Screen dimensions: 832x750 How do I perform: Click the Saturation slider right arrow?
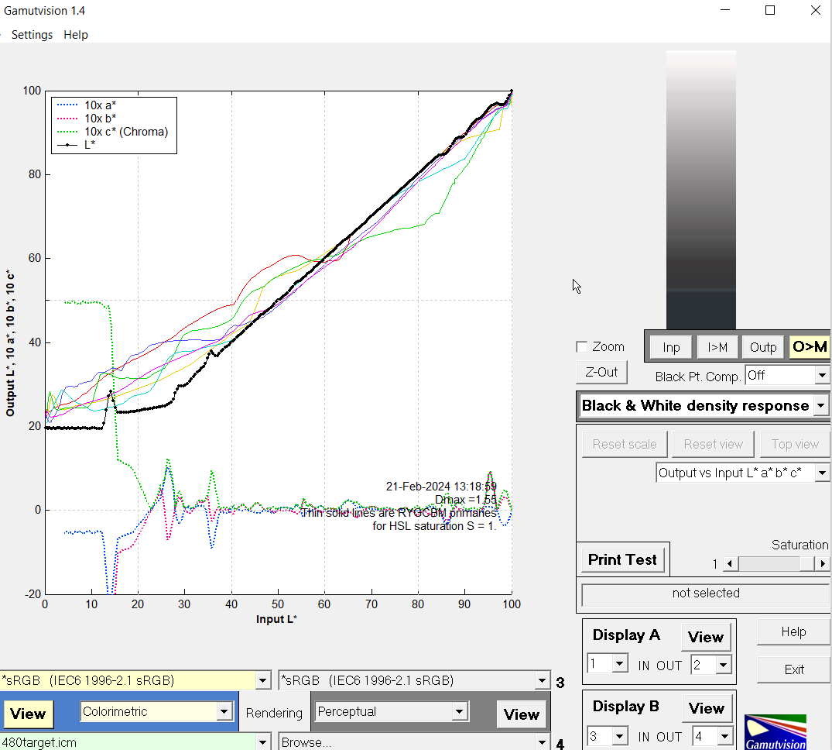(x=823, y=564)
